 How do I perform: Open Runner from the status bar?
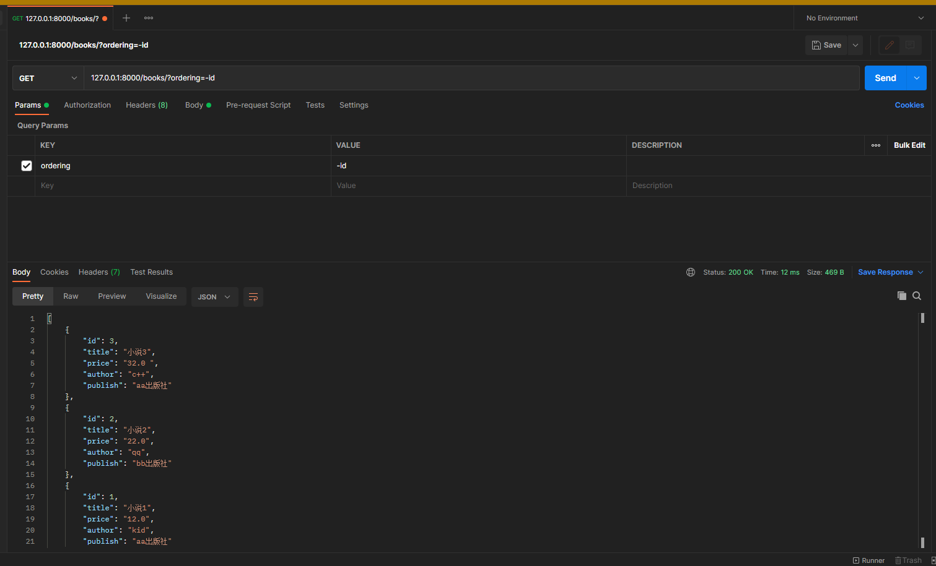pyautogui.click(x=868, y=560)
